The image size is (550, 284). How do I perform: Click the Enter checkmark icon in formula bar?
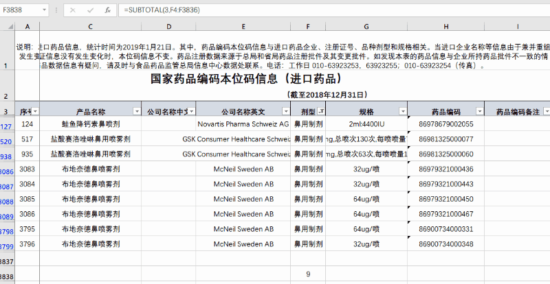(x=91, y=10)
